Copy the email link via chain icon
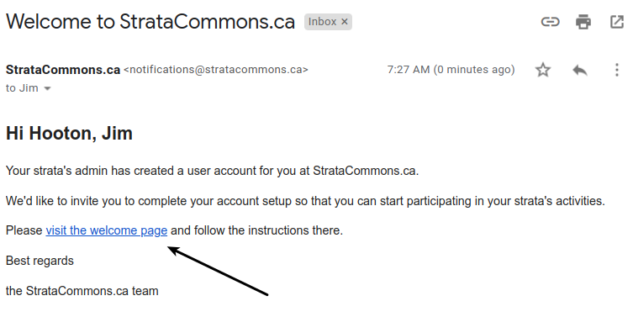This screenshot has width=633, height=317. (550, 22)
